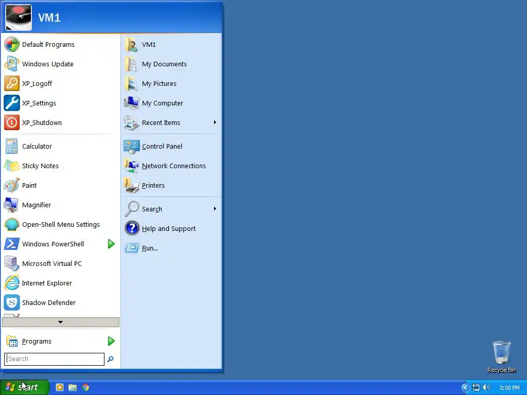Select the Recent Items menu entry

pyautogui.click(x=171, y=122)
